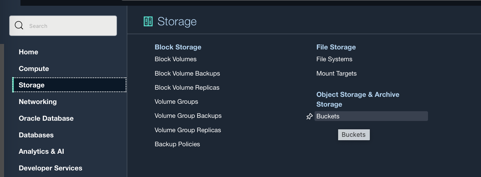Toggle the pin icon beside Buckets
Viewport: 481px width, 177px height.
point(309,116)
